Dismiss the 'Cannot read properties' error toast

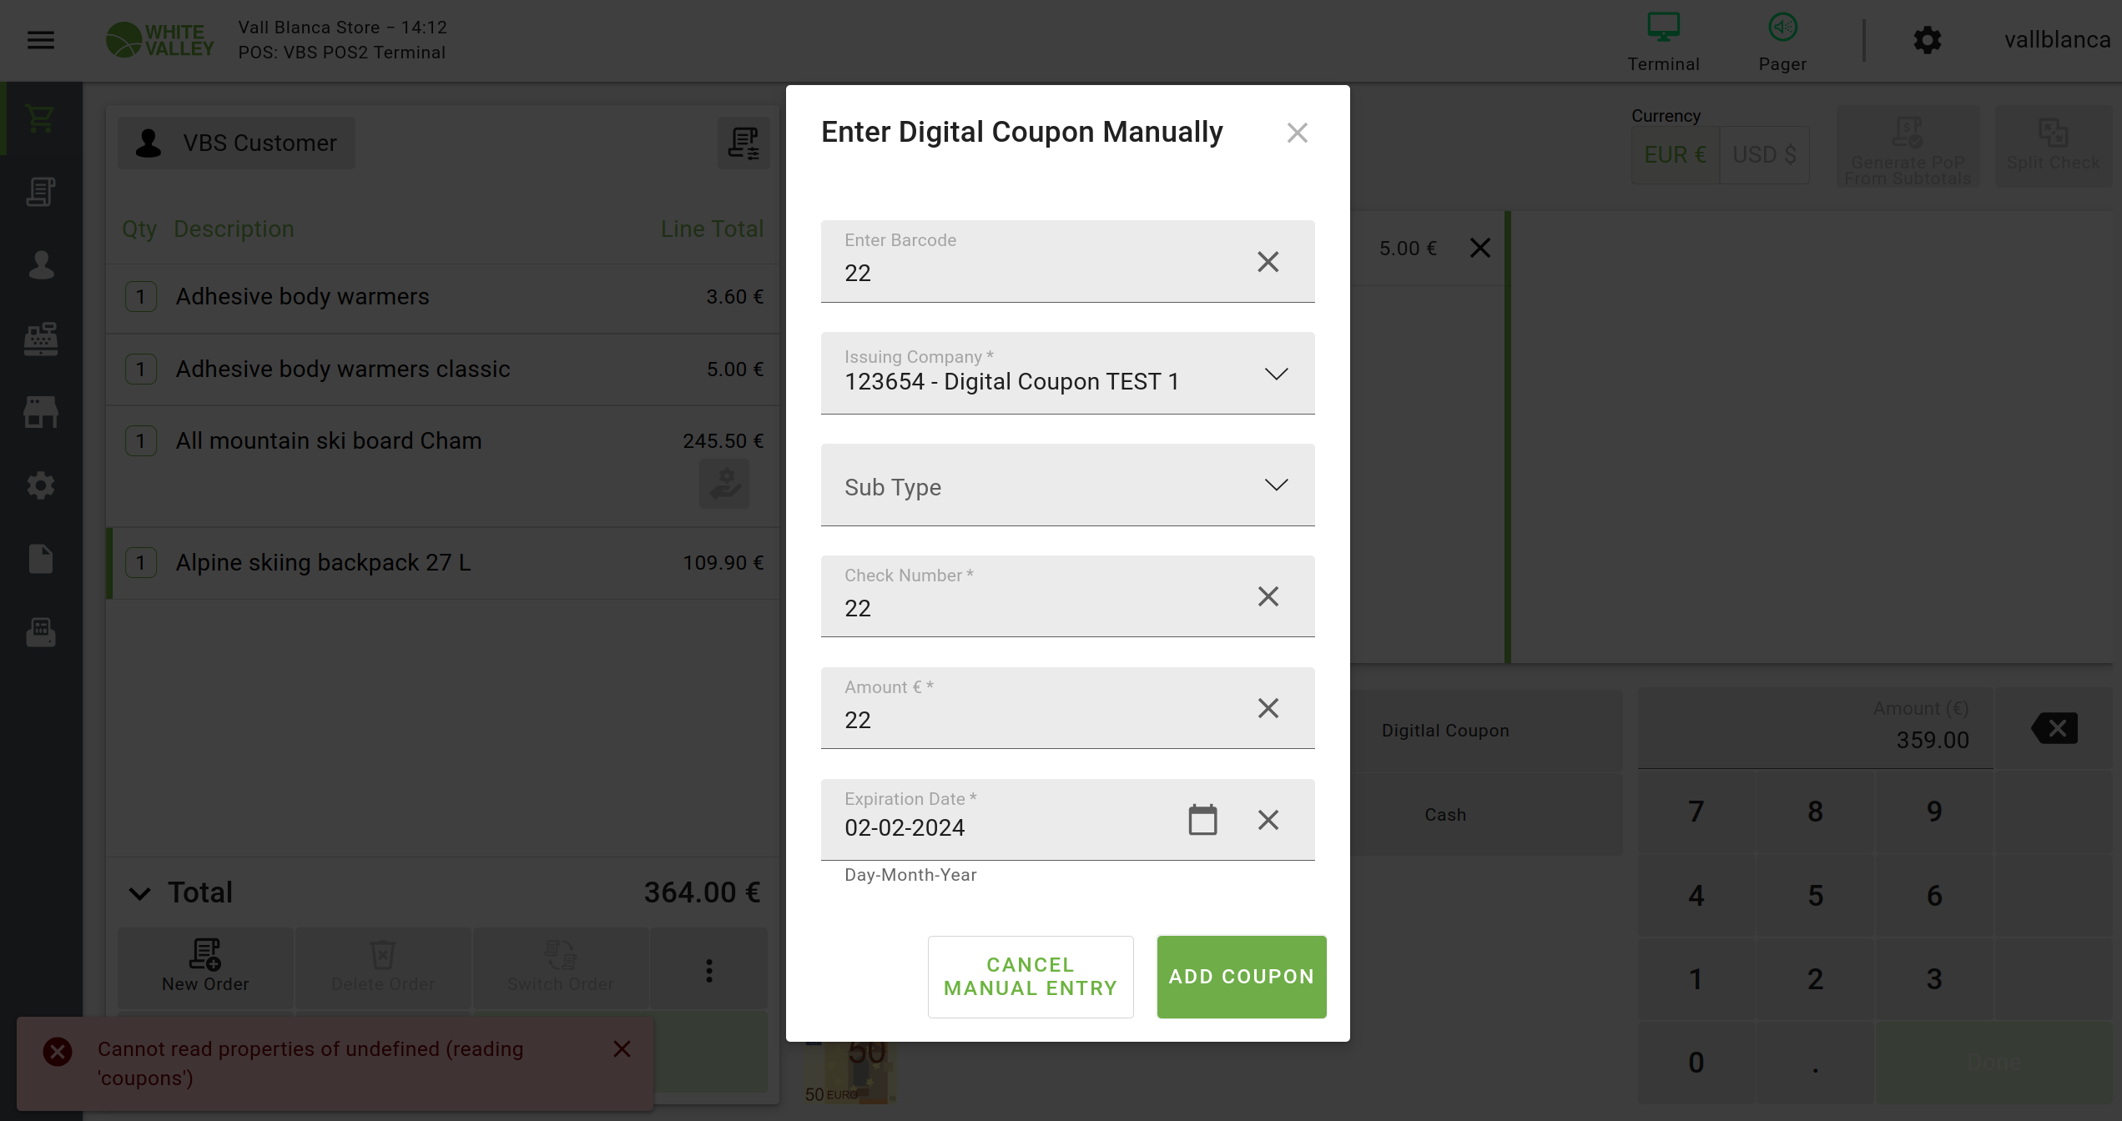click(622, 1049)
